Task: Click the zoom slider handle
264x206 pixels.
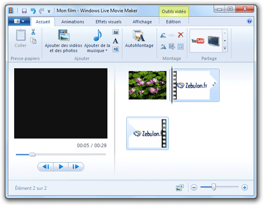Action: 213,187
